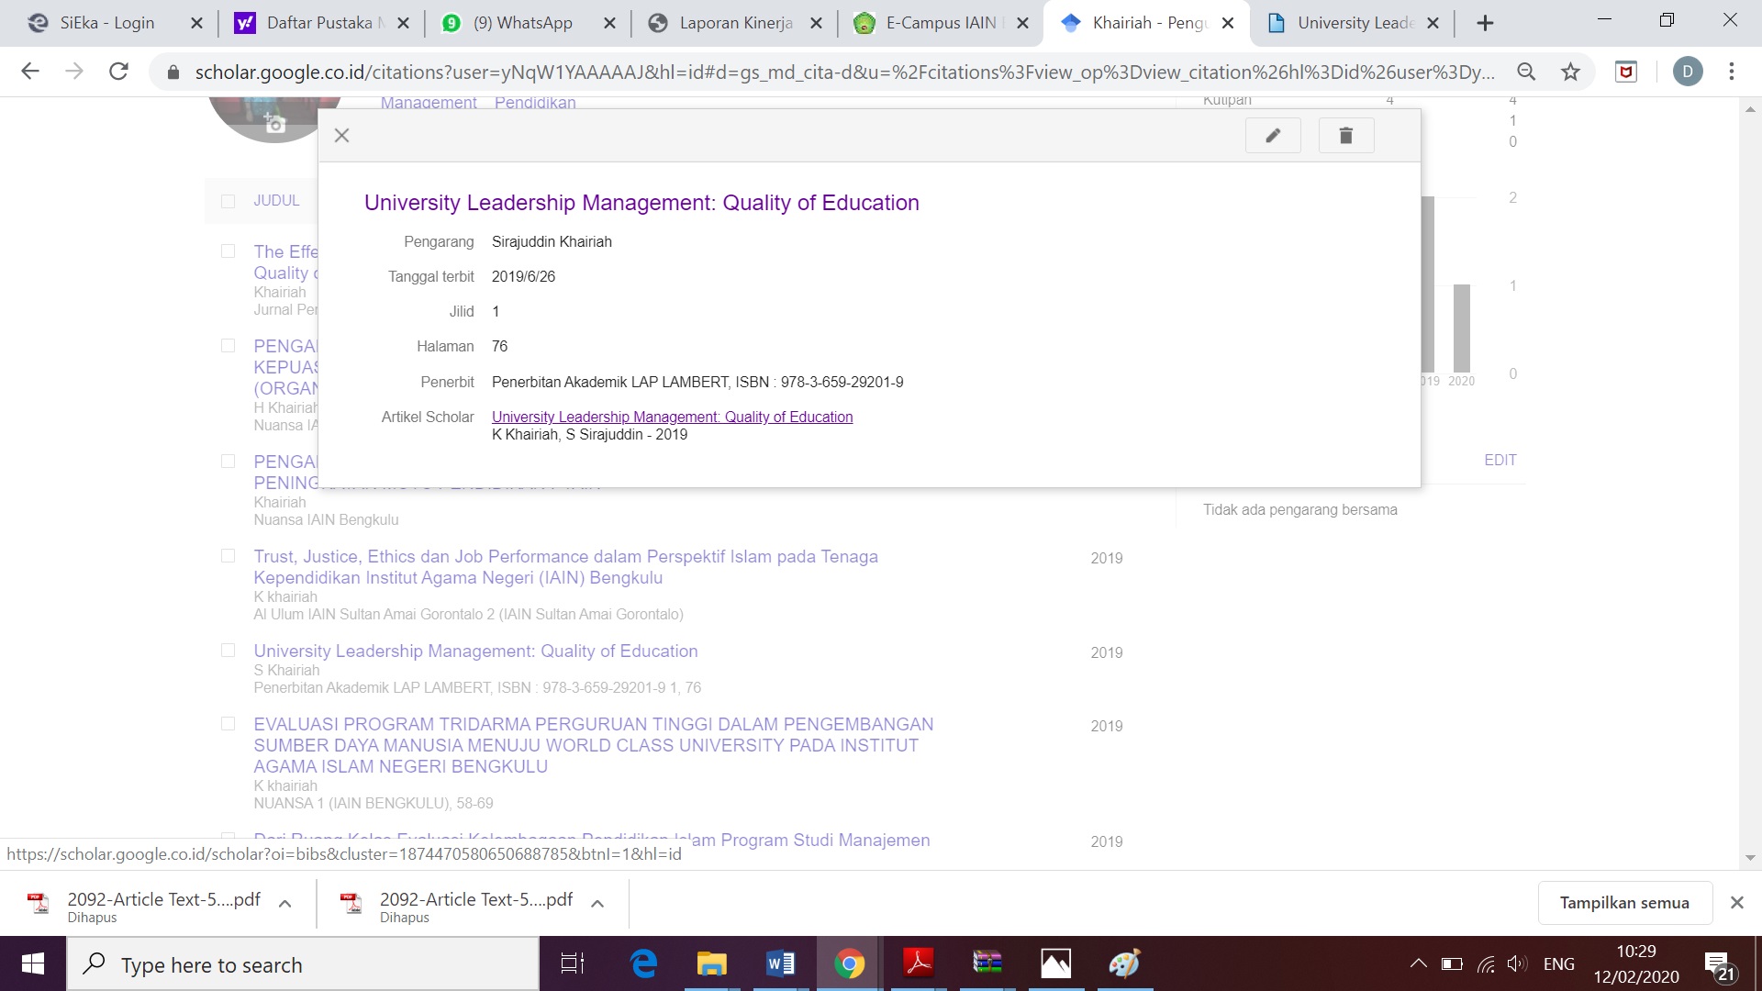Open Microsoft Word from the taskbar

(x=780, y=963)
